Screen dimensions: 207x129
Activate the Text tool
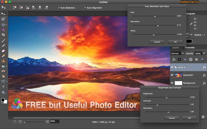point(3,87)
